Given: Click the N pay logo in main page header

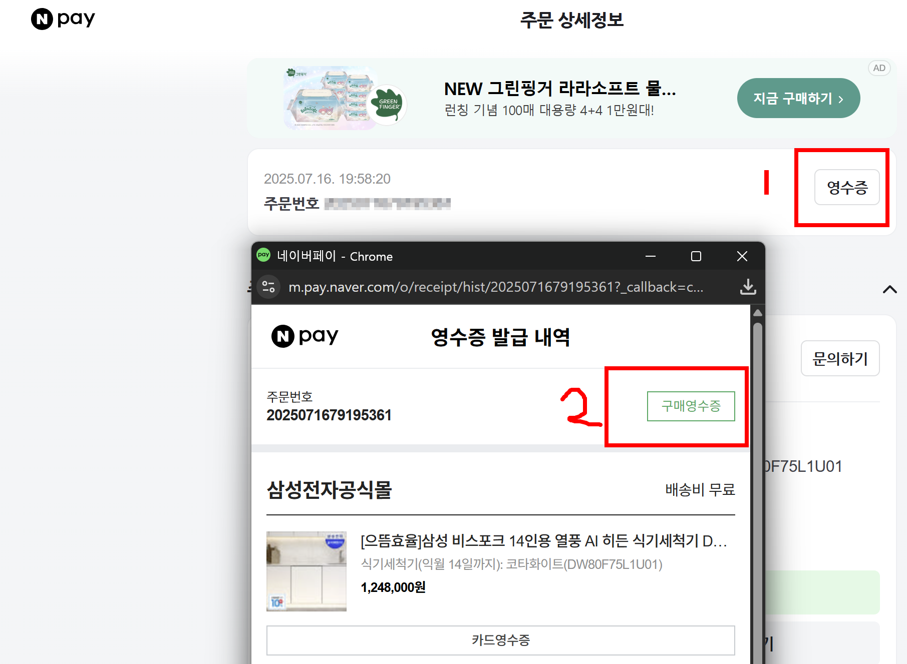Looking at the screenshot, I should (63, 19).
